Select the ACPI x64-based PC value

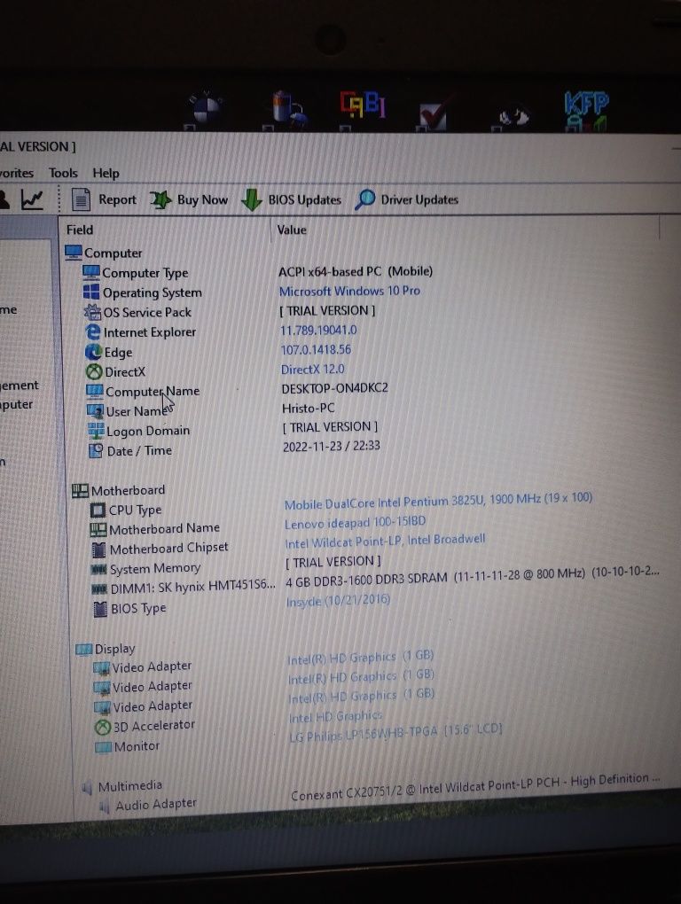pos(356,271)
